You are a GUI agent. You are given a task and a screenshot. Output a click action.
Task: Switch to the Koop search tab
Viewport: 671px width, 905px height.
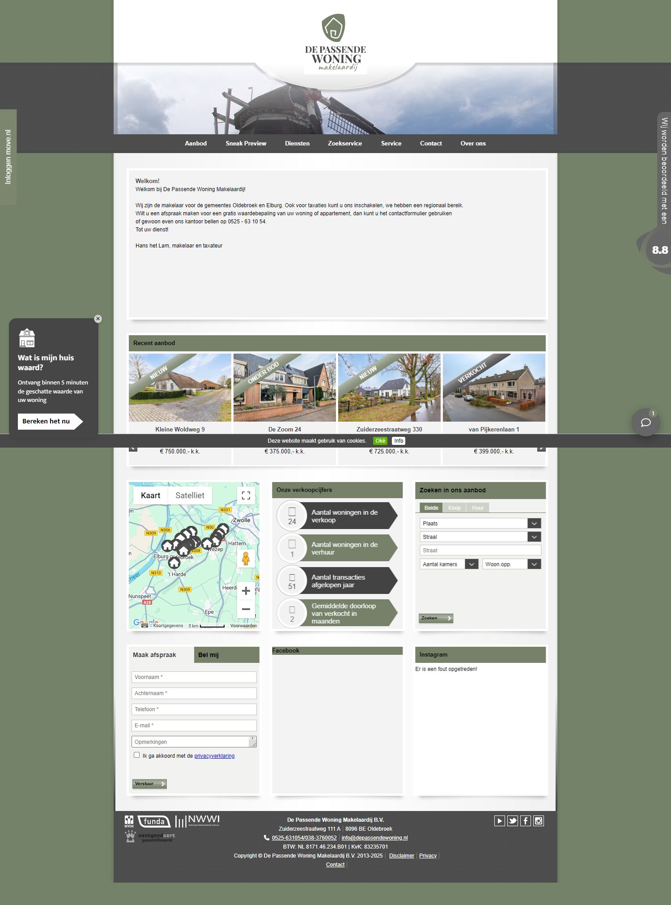pos(454,508)
